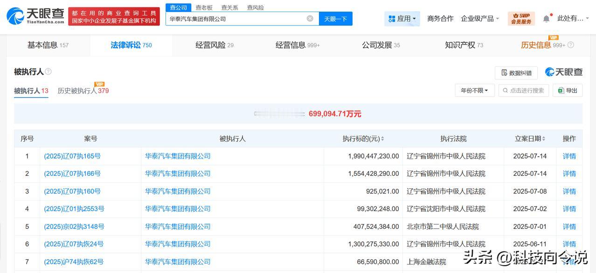Click the 导出 export button
596x273 pixels.
568,90
